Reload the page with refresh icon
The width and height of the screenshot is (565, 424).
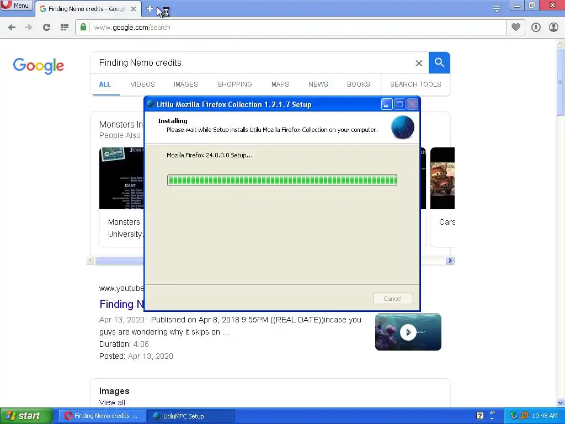[46, 28]
